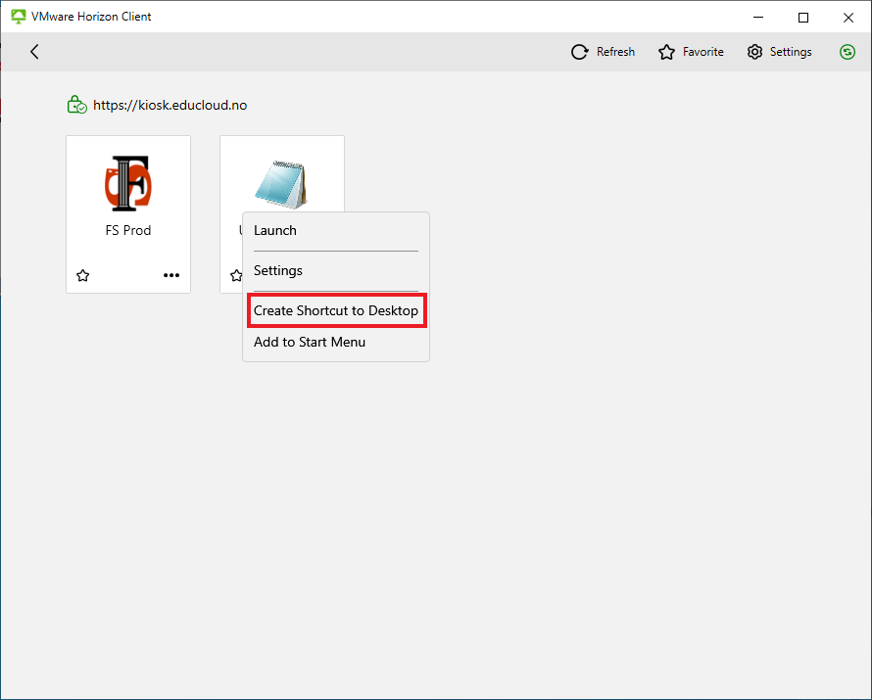Viewport: 872px width, 700px height.
Task: Click the FS Prod label text
Action: 128,230
